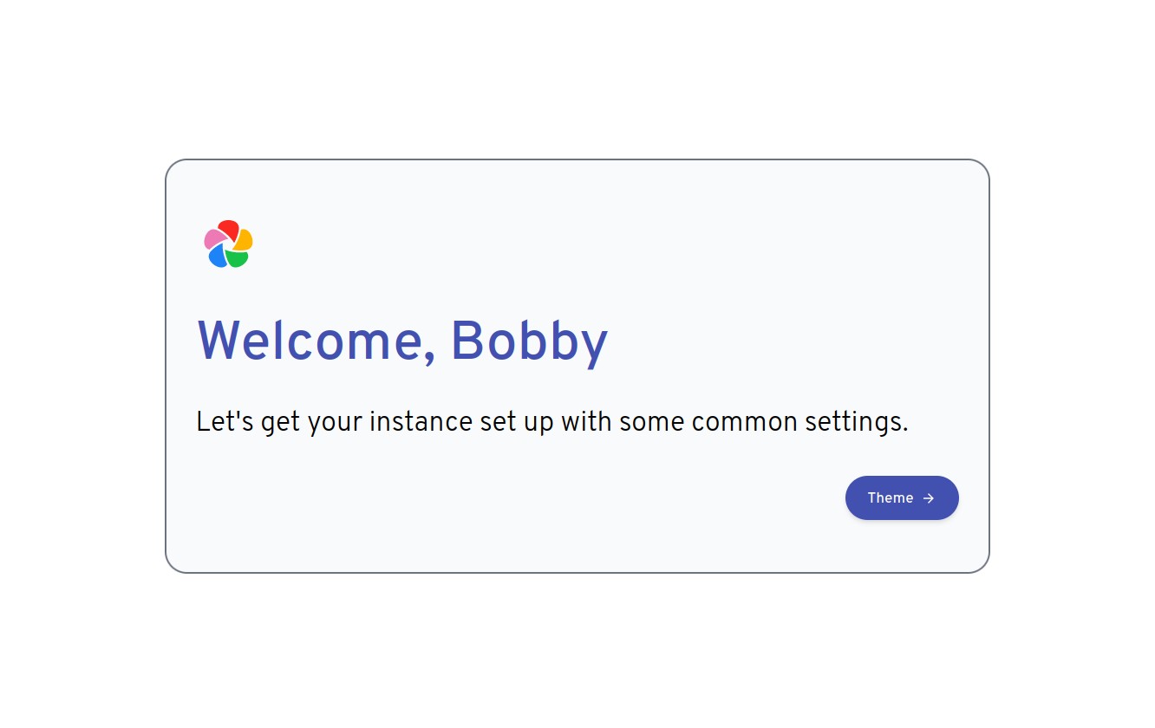Click the Immich flower logo
The height and width of the screenshot is (728, 1155).
coord(228,244)
